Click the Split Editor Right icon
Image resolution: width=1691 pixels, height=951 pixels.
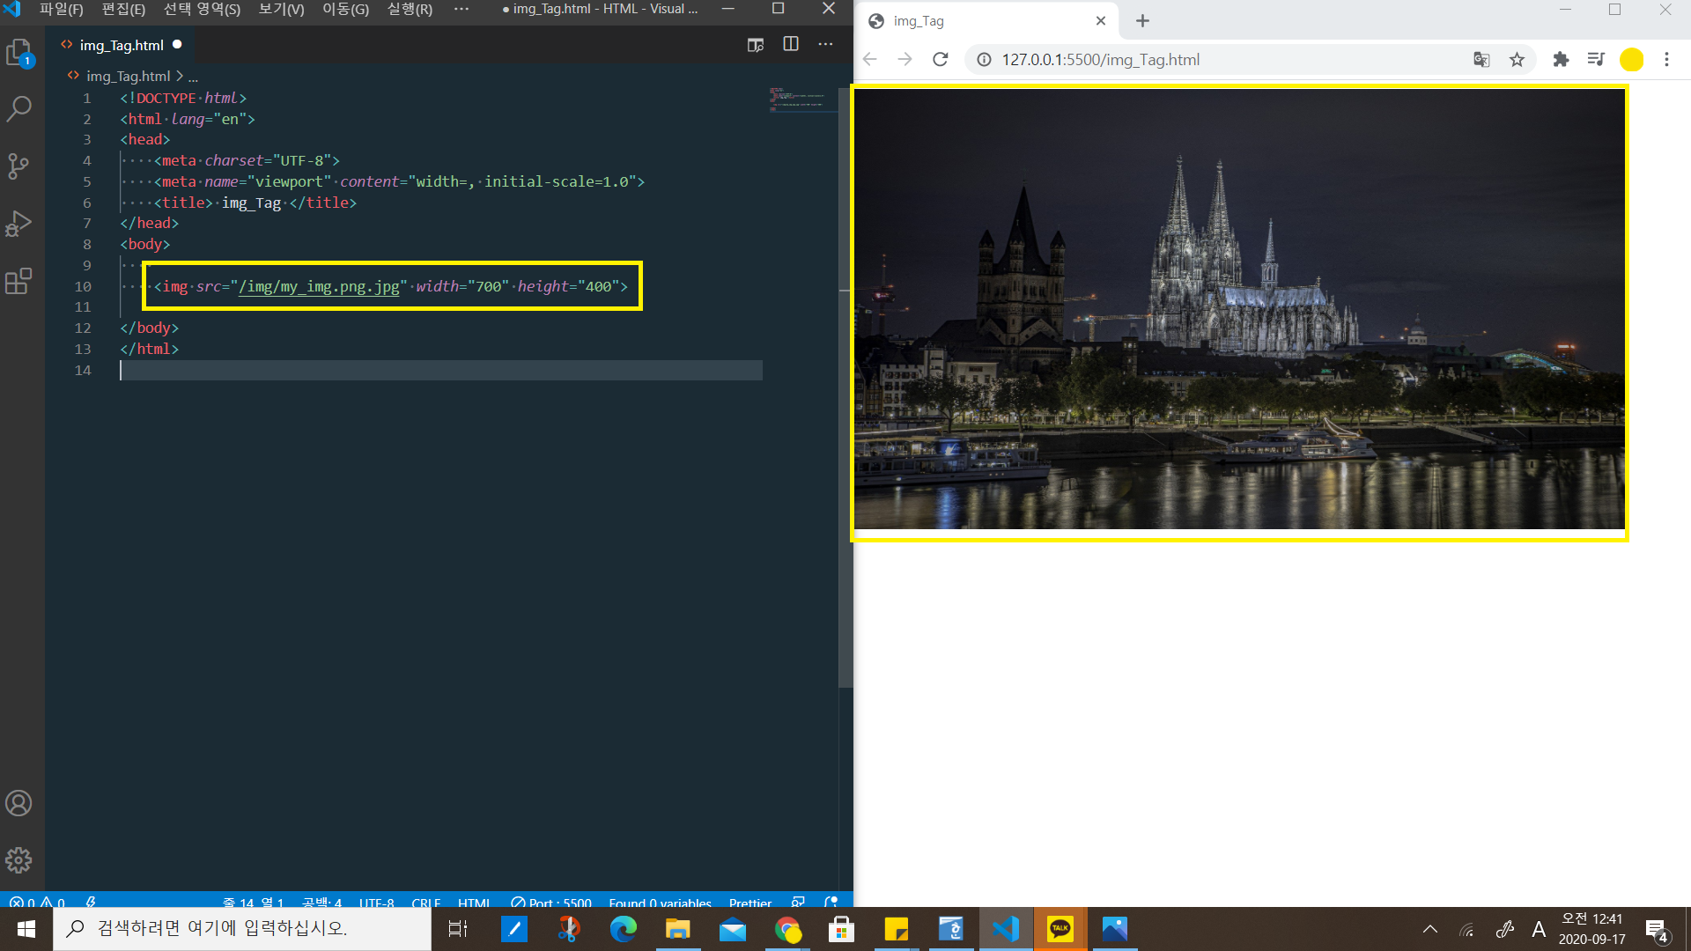pyautogui.click(x=790, y=44)
